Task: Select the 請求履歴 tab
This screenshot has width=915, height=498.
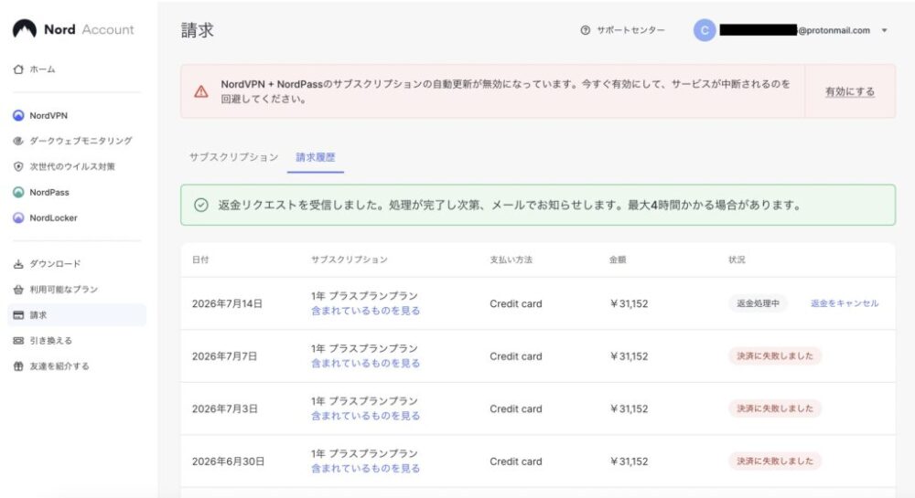Action: point(315,157)
